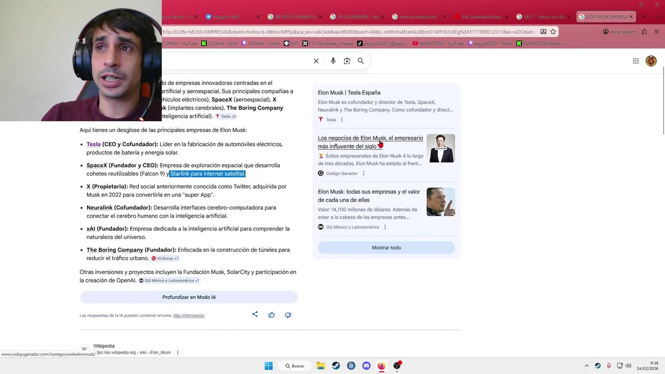This screenshot has width=665, height=374.
Task: Open more options for Wikipedia result
Action: pyautogui.click(x=178, y=352)
